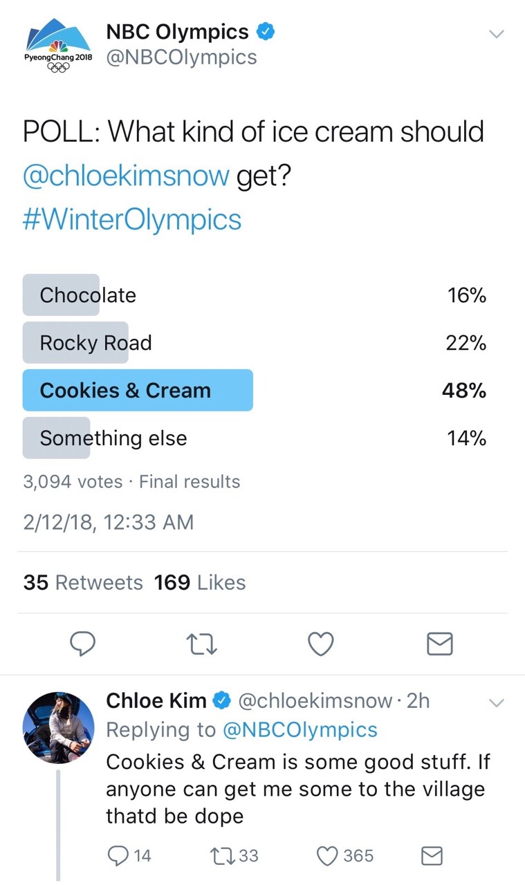Tap the #WinterOlympics hashtag
This screenshot has width=525, height=885.
coord(132,219)
